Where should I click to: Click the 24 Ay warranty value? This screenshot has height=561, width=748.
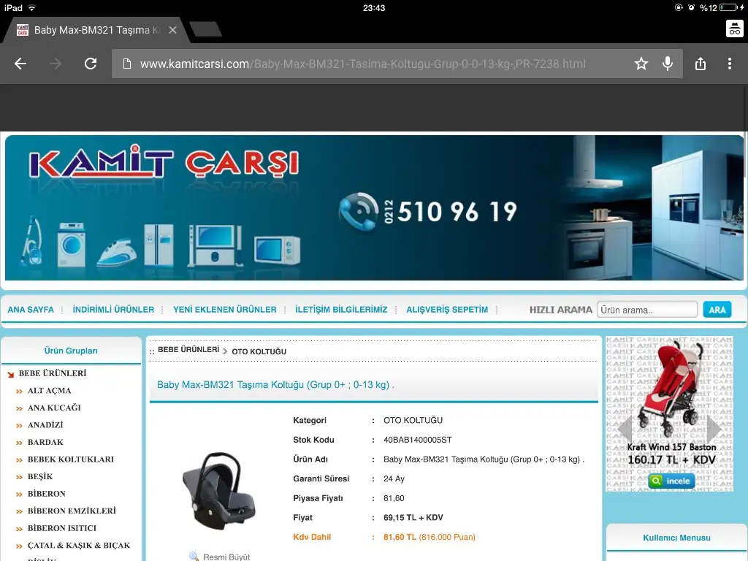[394, 478]
